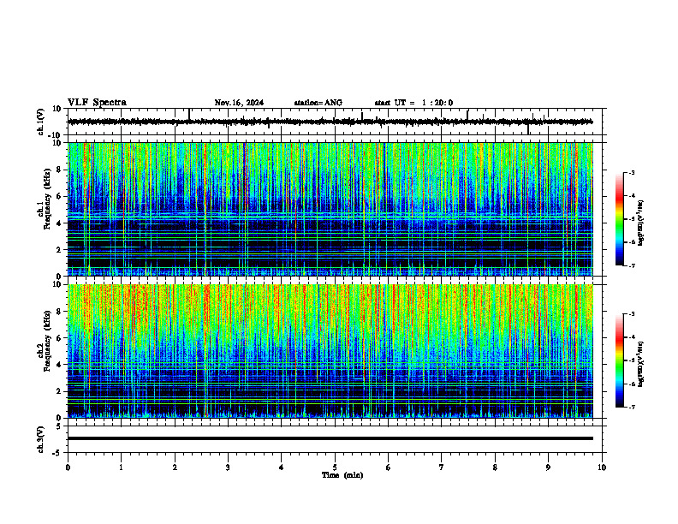Click the "VLF Spectra" plot title
This screenshot has height=524, width=678.
(x=97, y=103)
